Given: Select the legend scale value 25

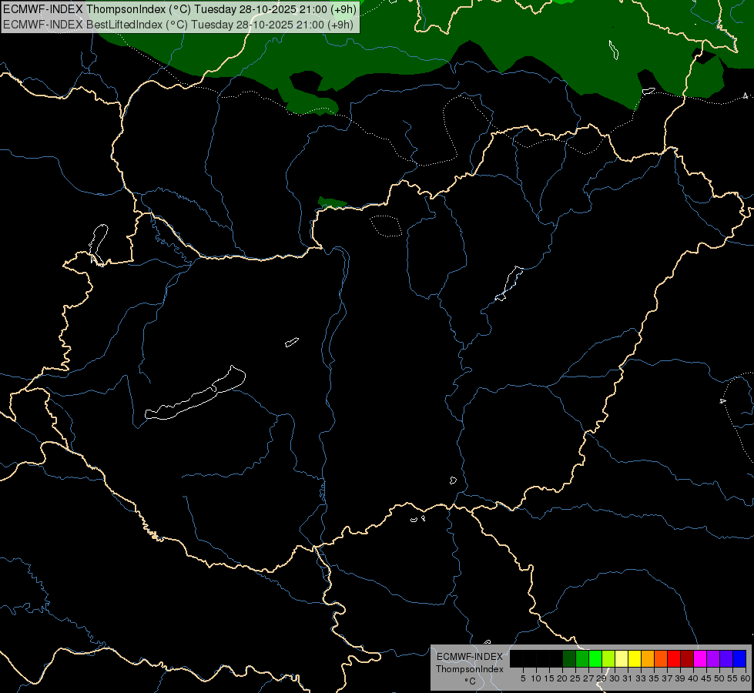Looking at the screenshot, I should click(x=575, y=678).
